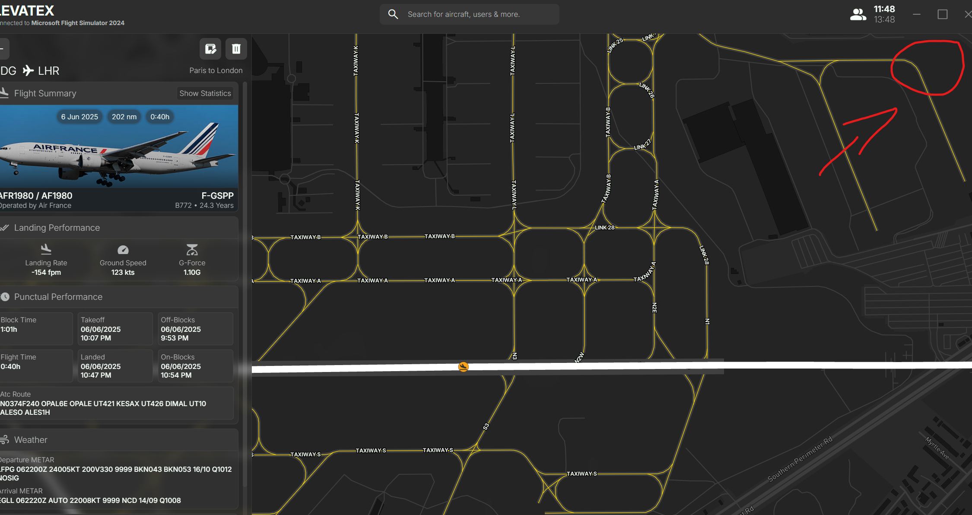Image resolution: width=972 pixels, height=515 pixels.
Task: Click the Southern Perimeter Rd label
Action: [800, 459]
